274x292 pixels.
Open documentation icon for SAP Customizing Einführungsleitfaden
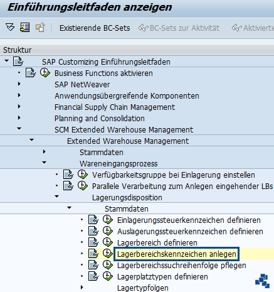pos(18,62)
